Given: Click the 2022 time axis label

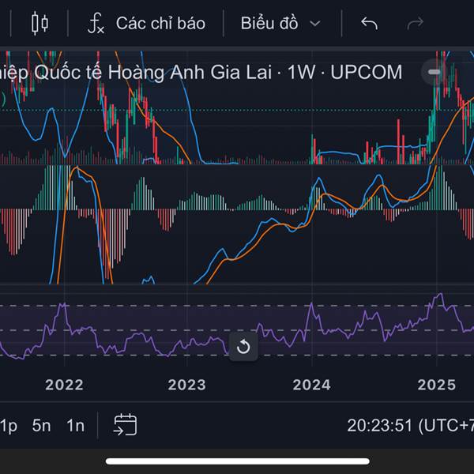Looking at the screenshot, I should (64, 385).
